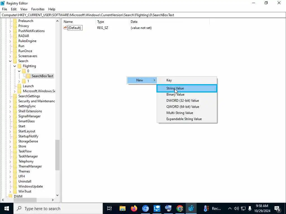Open the View menu
286x214 pixels.
click(24, 9)
